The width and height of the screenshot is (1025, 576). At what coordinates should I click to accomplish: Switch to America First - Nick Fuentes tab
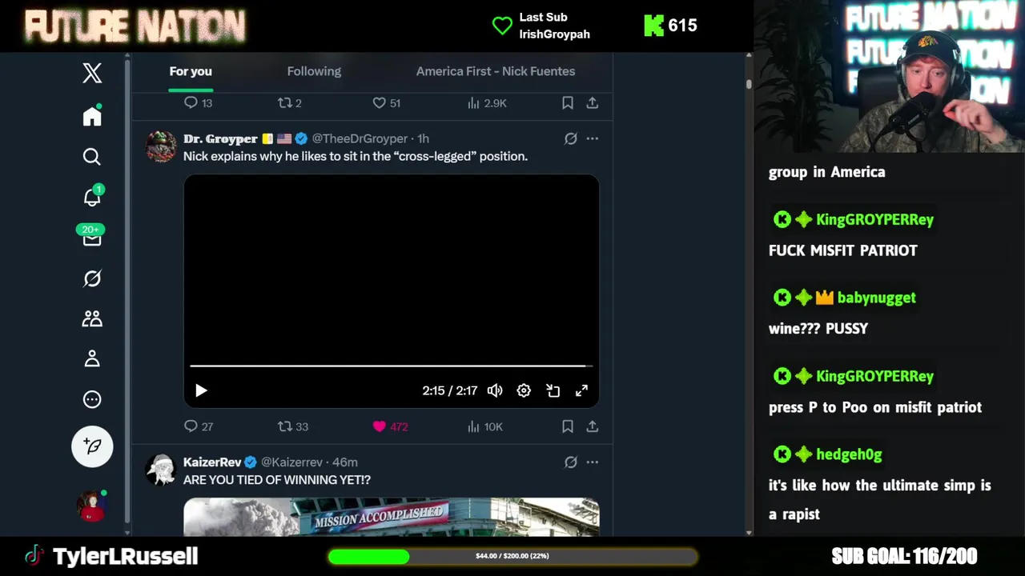click(496, 71)
